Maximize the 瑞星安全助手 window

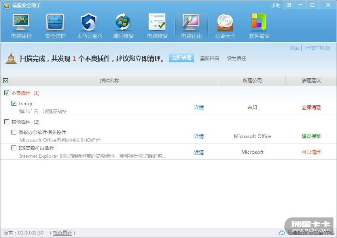point(312,5)
